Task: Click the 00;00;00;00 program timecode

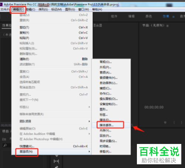Action: 154,107
